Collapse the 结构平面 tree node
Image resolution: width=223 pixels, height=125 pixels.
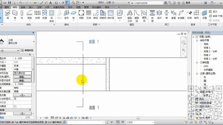pos(197,41)
